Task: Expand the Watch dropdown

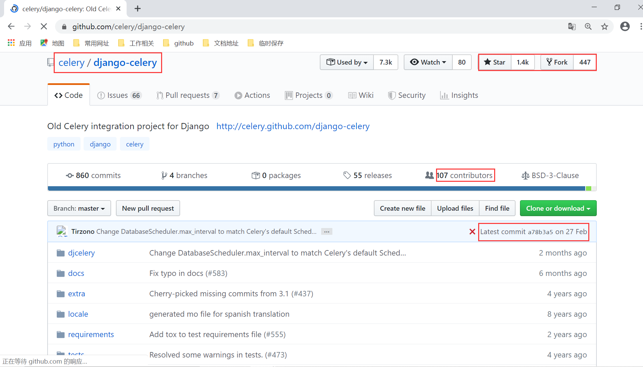Action: 428,62
